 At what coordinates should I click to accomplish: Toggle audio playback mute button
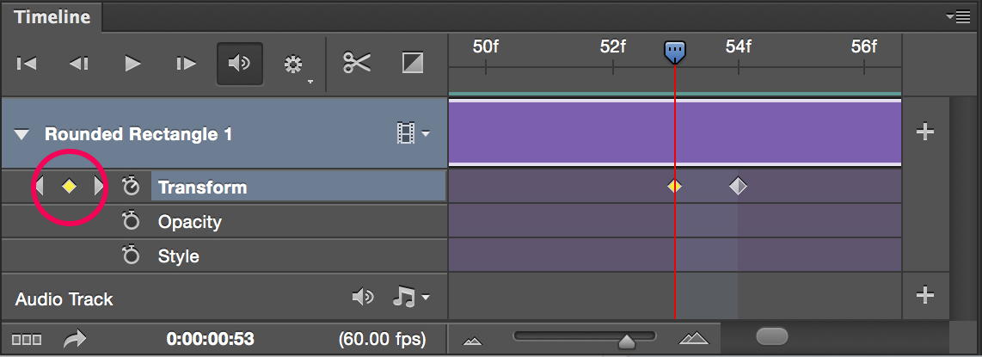coord(240,64)
